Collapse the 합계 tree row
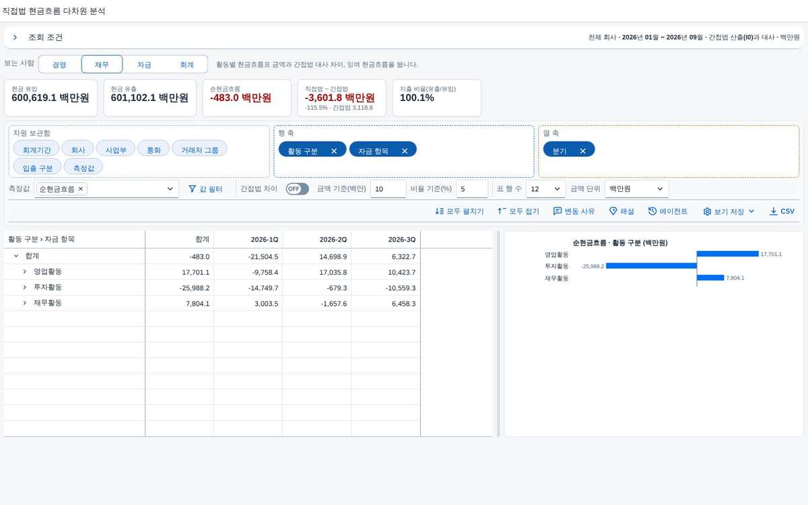The image size is (808, 505). (15, 257)
